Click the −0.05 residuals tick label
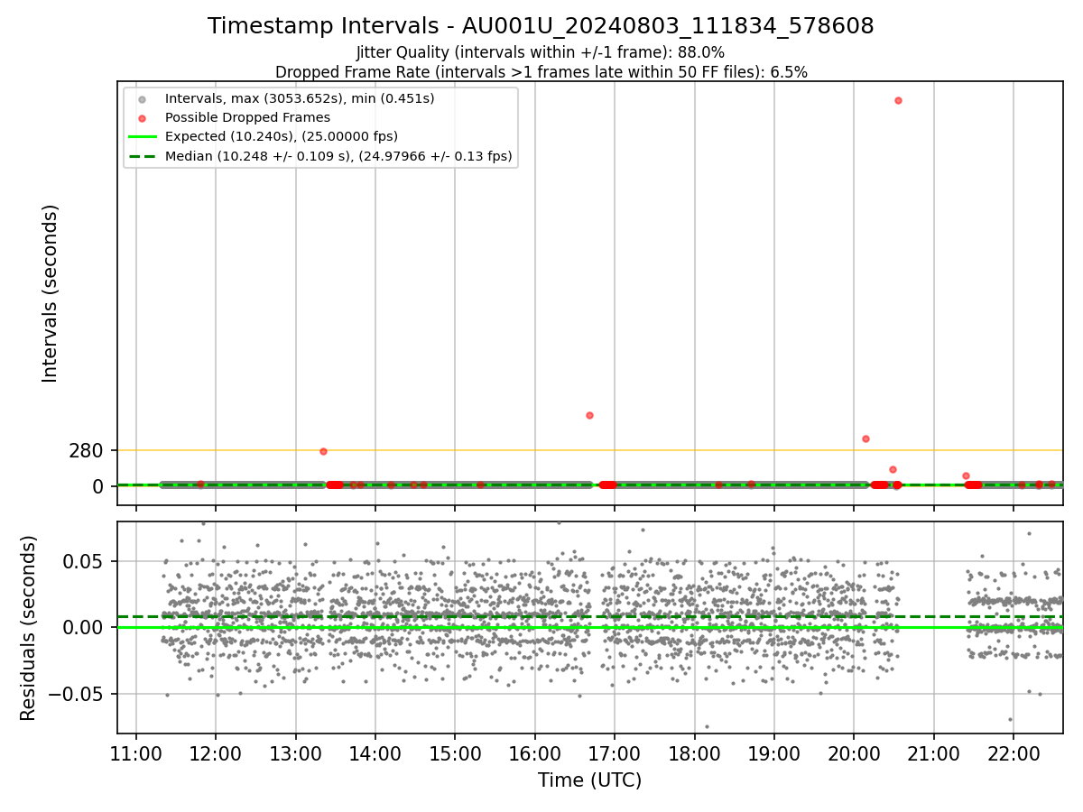 click(x=76, y=694)
